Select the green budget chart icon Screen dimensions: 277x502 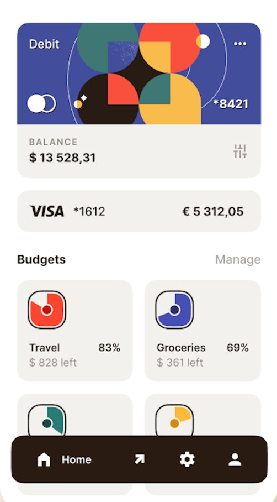(47, 421)
